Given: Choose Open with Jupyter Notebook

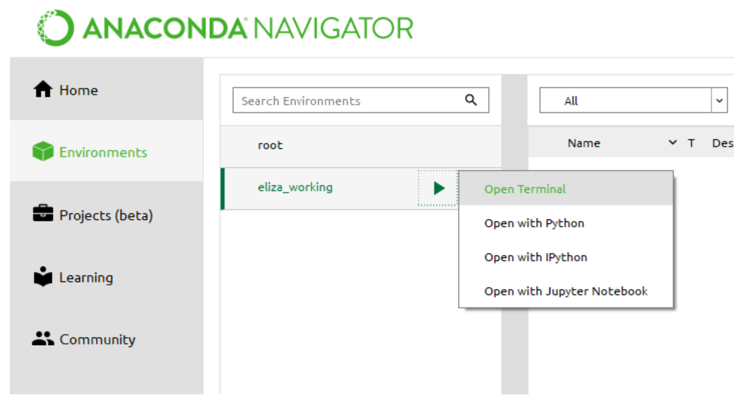Looking at the screenshot, I should pos(566,291).
